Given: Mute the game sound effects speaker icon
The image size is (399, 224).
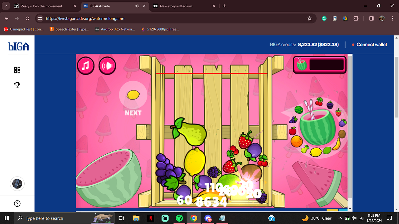Looking at the screenshot, I should 107,65.
